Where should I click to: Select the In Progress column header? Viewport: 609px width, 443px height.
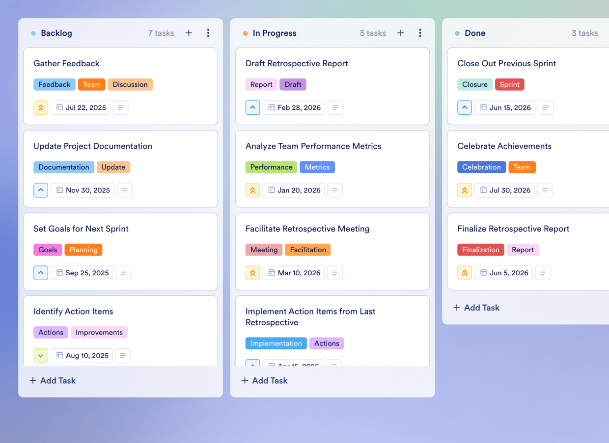(x=275, y=33)
